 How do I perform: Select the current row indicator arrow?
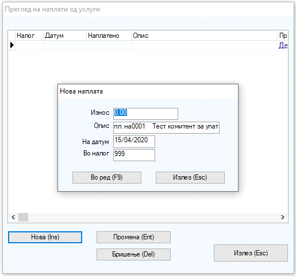click(12, 45)
